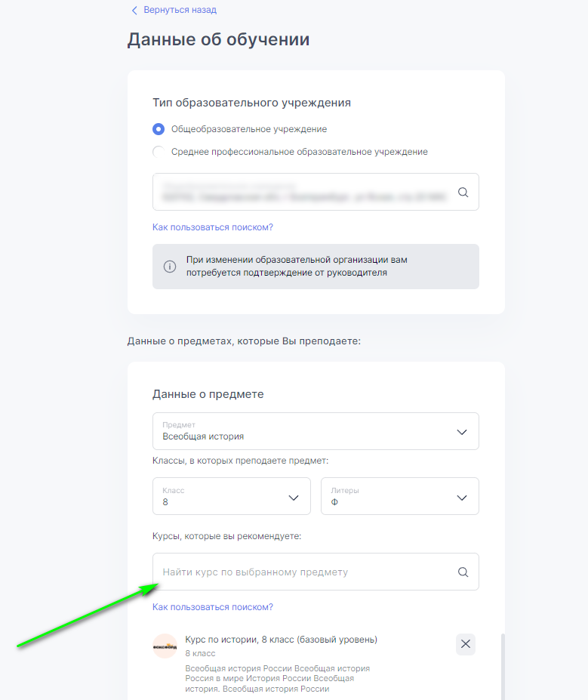Click the search magnifier in the course field
The image size is (588, 700).
[x=463, y=572]
